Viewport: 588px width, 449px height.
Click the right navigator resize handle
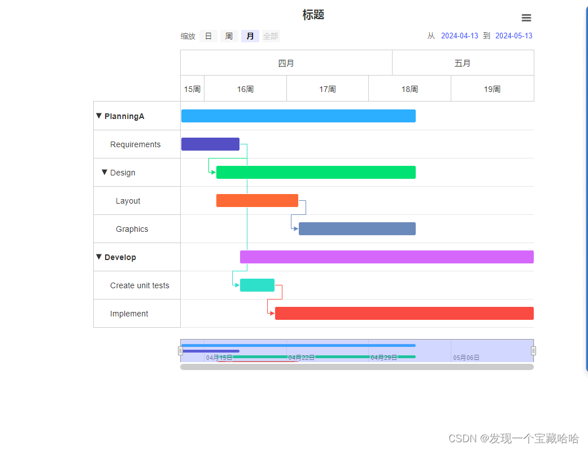533,350
